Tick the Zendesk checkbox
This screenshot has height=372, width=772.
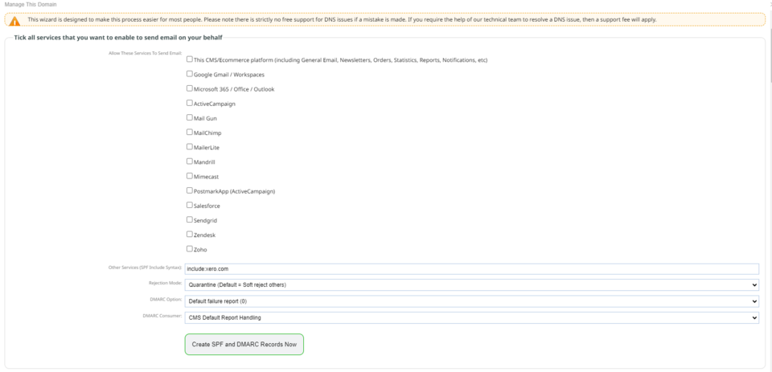(x=190, y=235)
